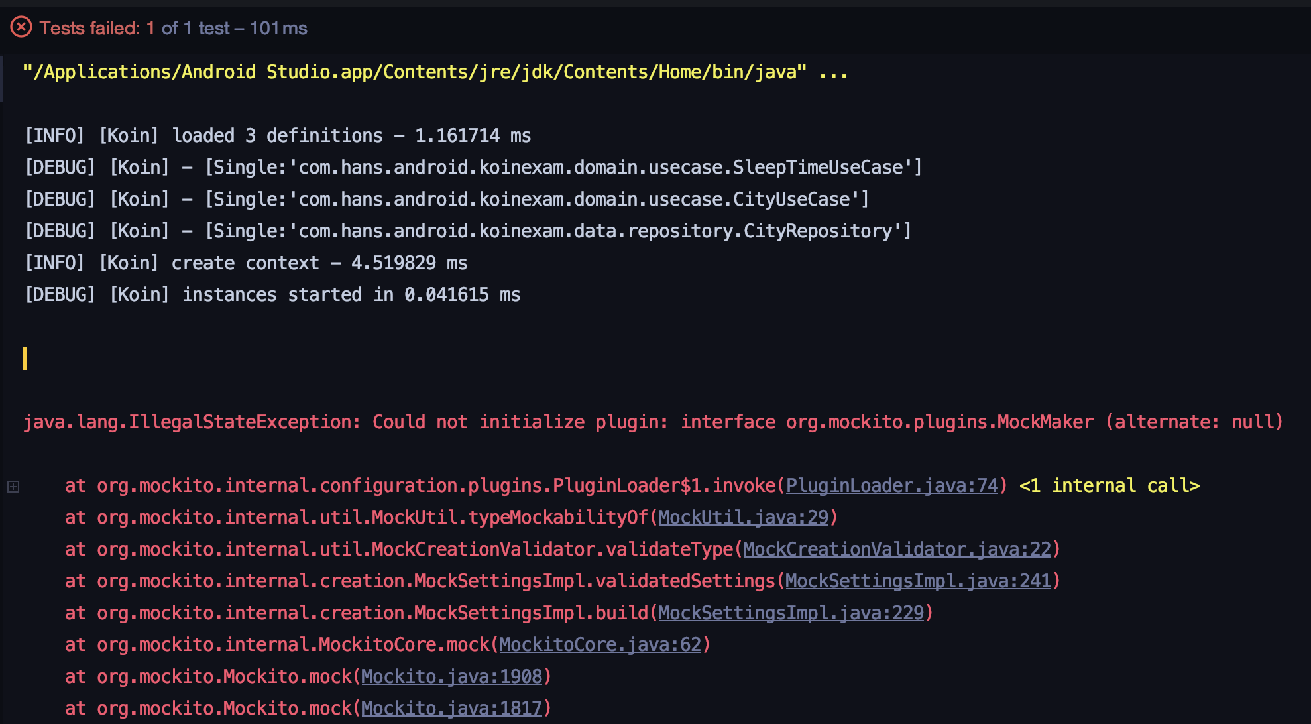Open MockitoCore.java:62 link

tap(600, 645)
